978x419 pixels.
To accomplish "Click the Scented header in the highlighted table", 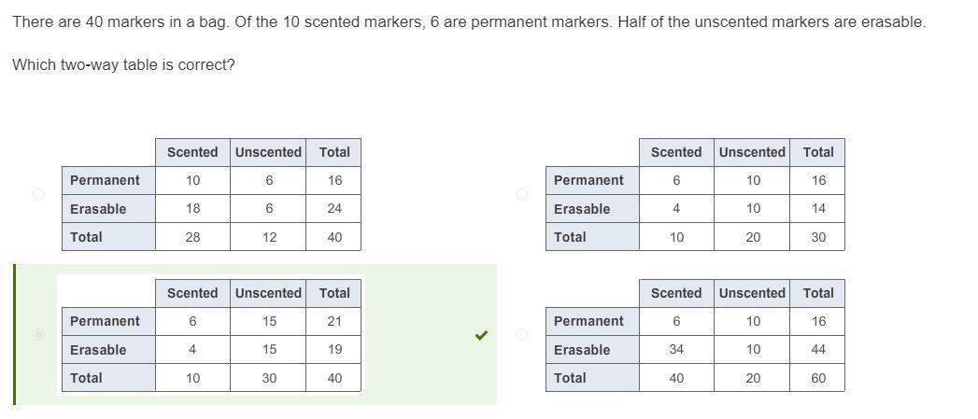I will pyautogui.click(x=192, y=293).
